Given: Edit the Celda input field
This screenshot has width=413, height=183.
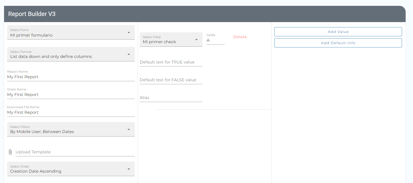Looking at the screenshot, I should point(215,41).
